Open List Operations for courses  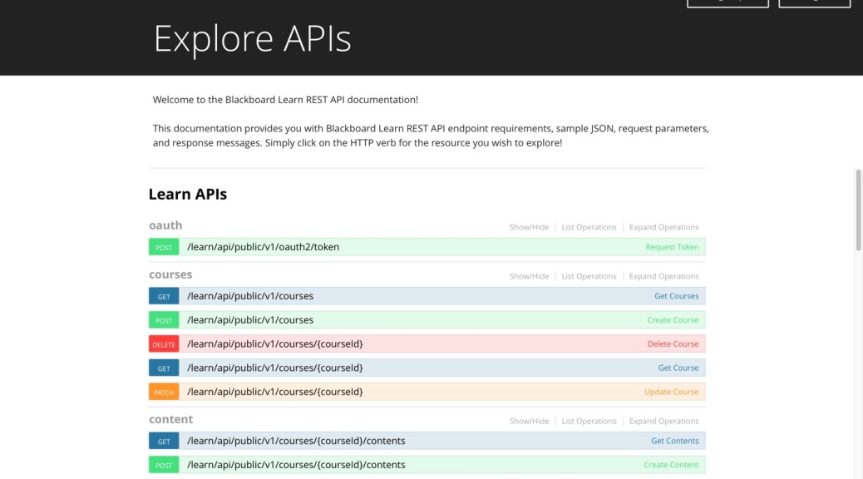click(x=589, y=276)
